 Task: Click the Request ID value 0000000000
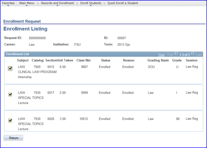[x=37, y=38]
